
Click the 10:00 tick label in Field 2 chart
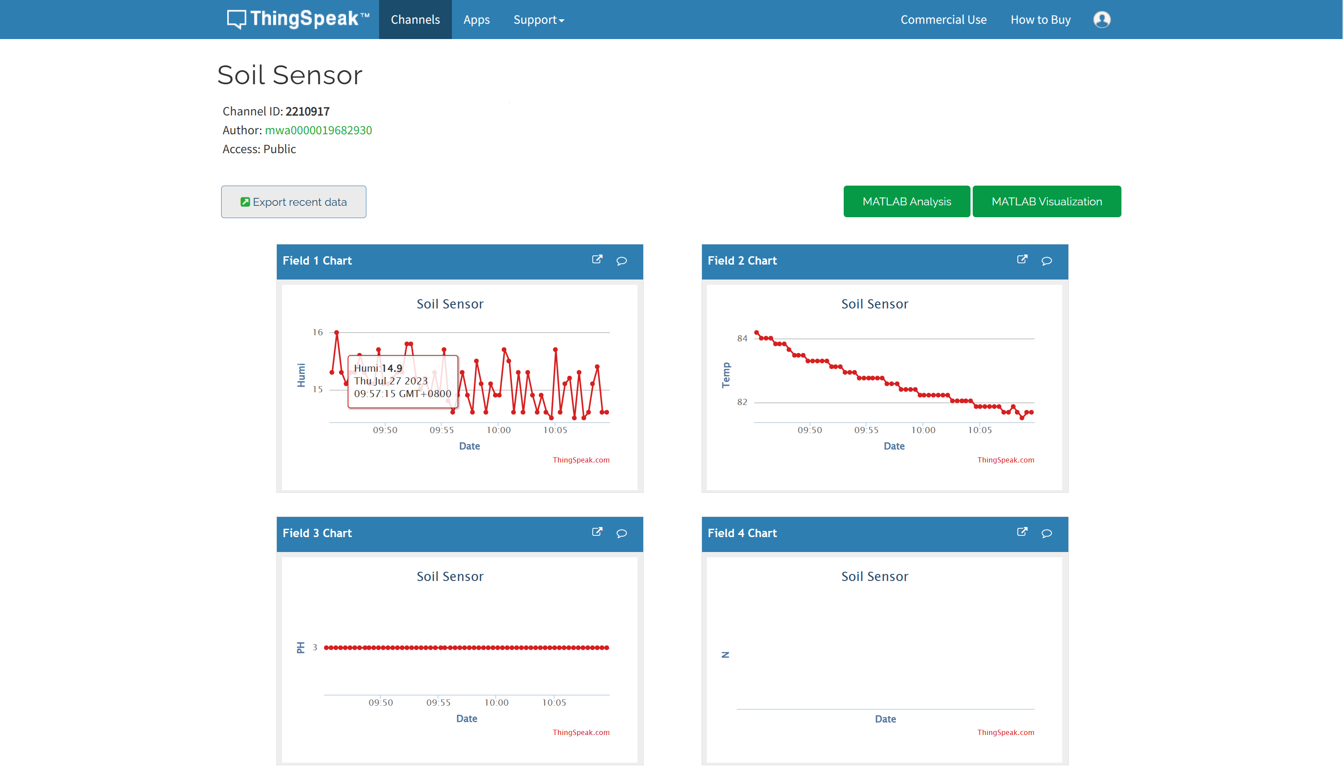pyautogui.click(x=923, y=430)
